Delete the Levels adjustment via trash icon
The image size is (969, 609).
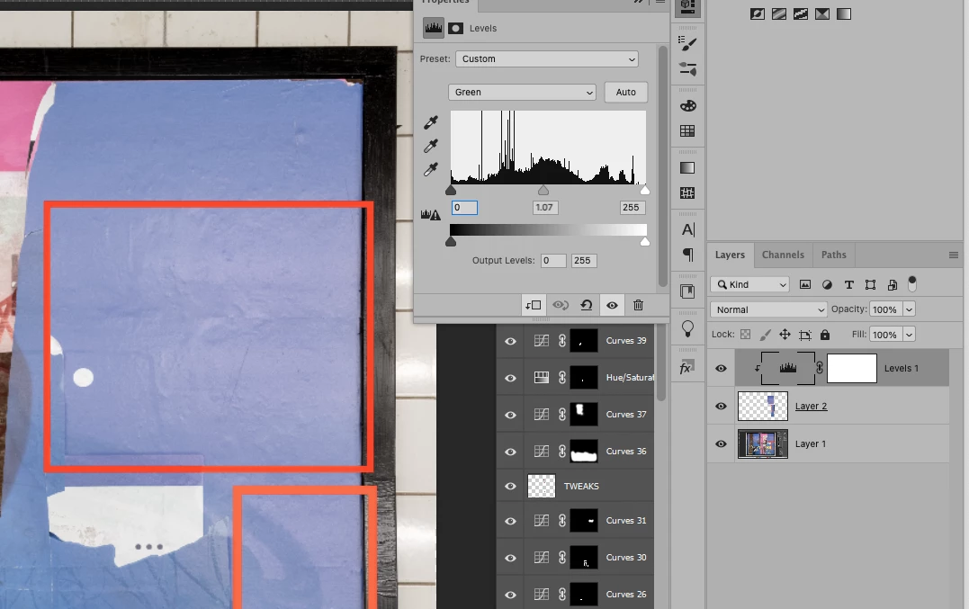coord(639,305)
